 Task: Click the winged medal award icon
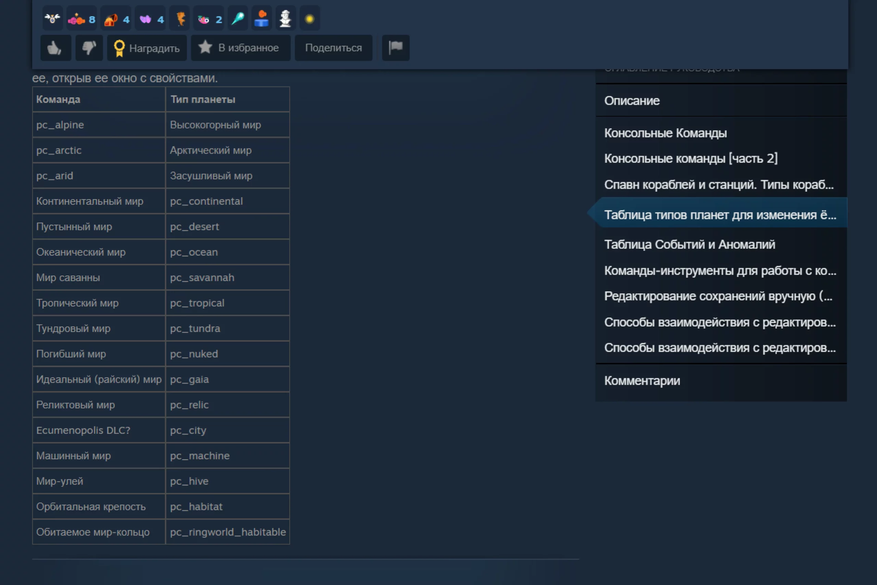pos(52,19)
